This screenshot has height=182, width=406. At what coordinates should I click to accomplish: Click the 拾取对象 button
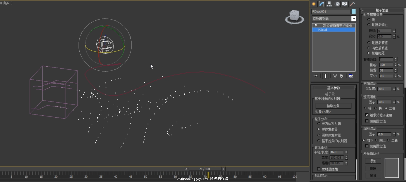(333, 106)
